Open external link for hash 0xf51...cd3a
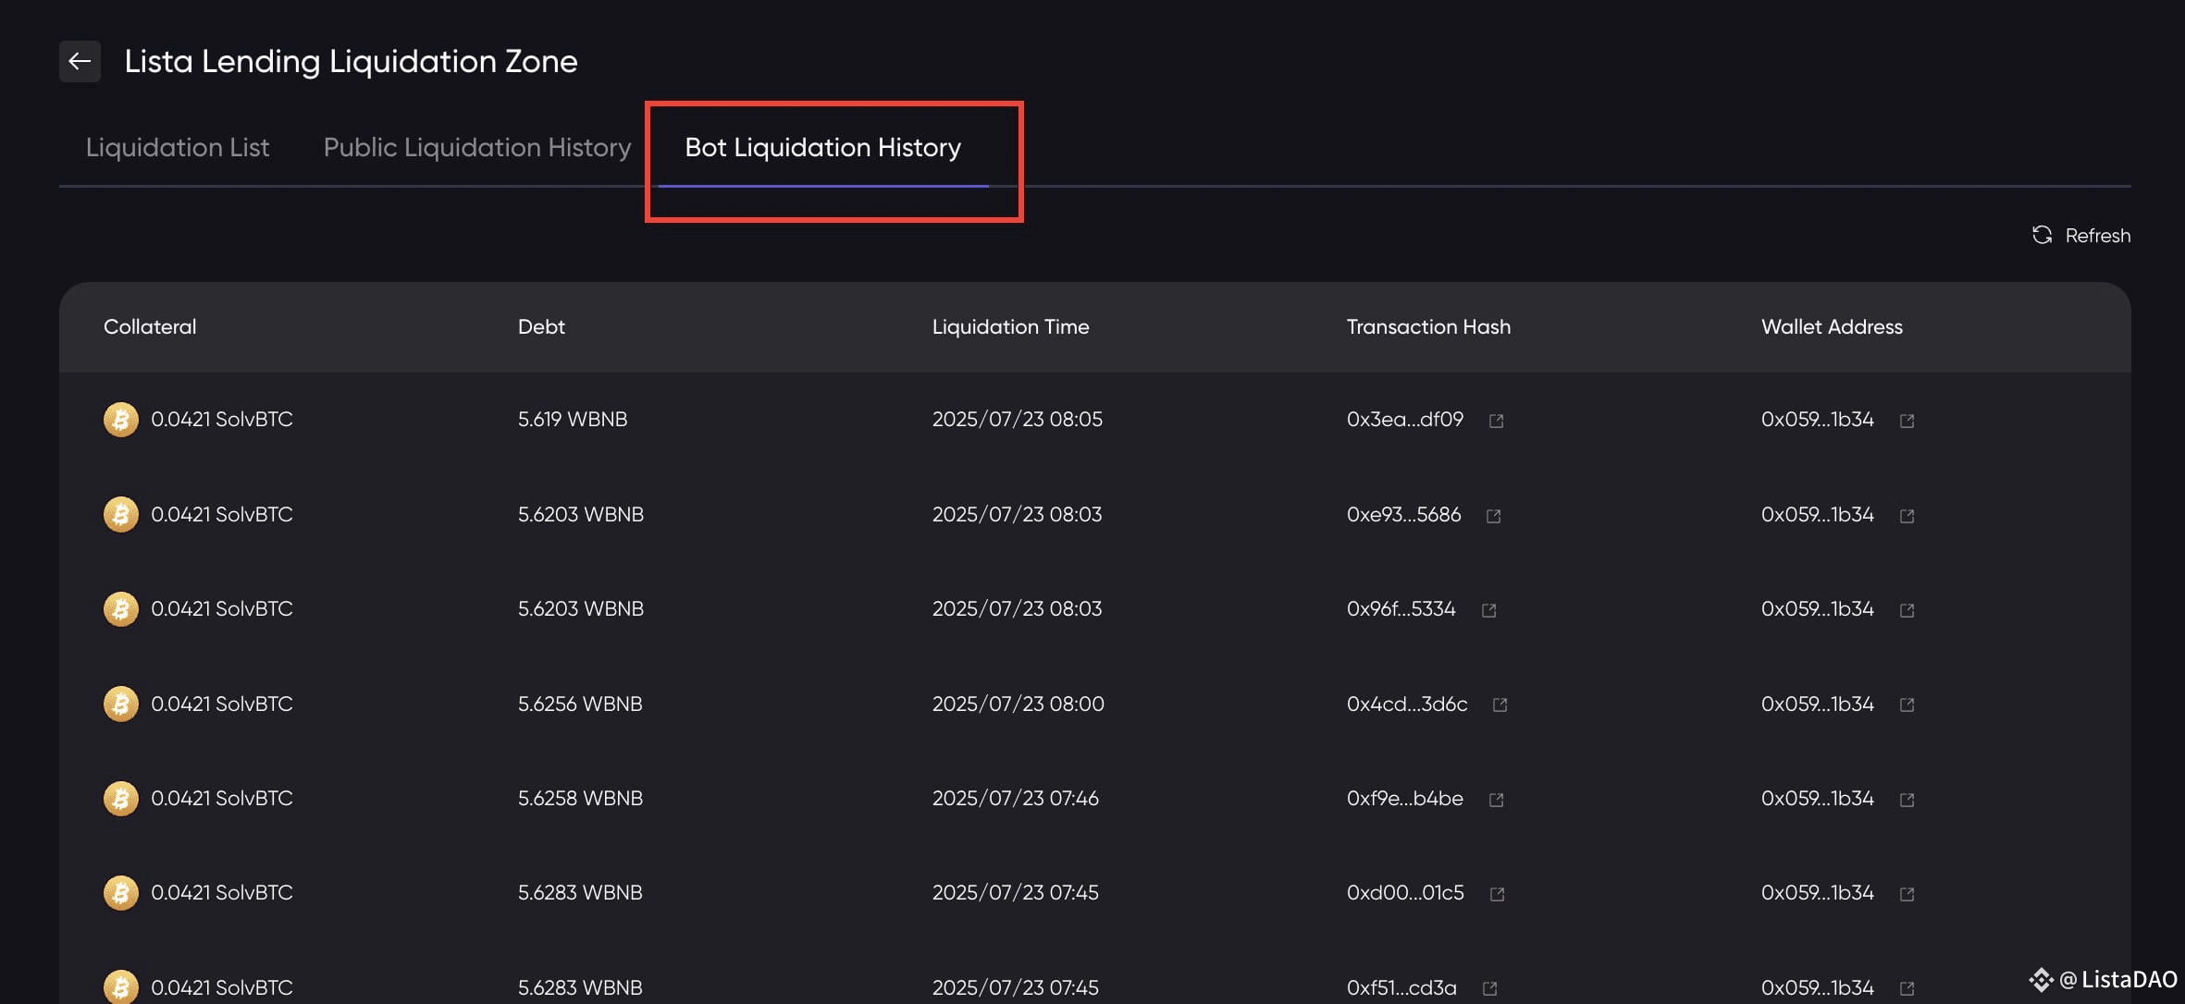 [1489, 988]
